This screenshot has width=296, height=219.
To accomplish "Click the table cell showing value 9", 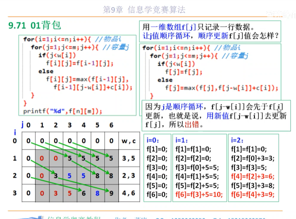I will tap(112, 193).
